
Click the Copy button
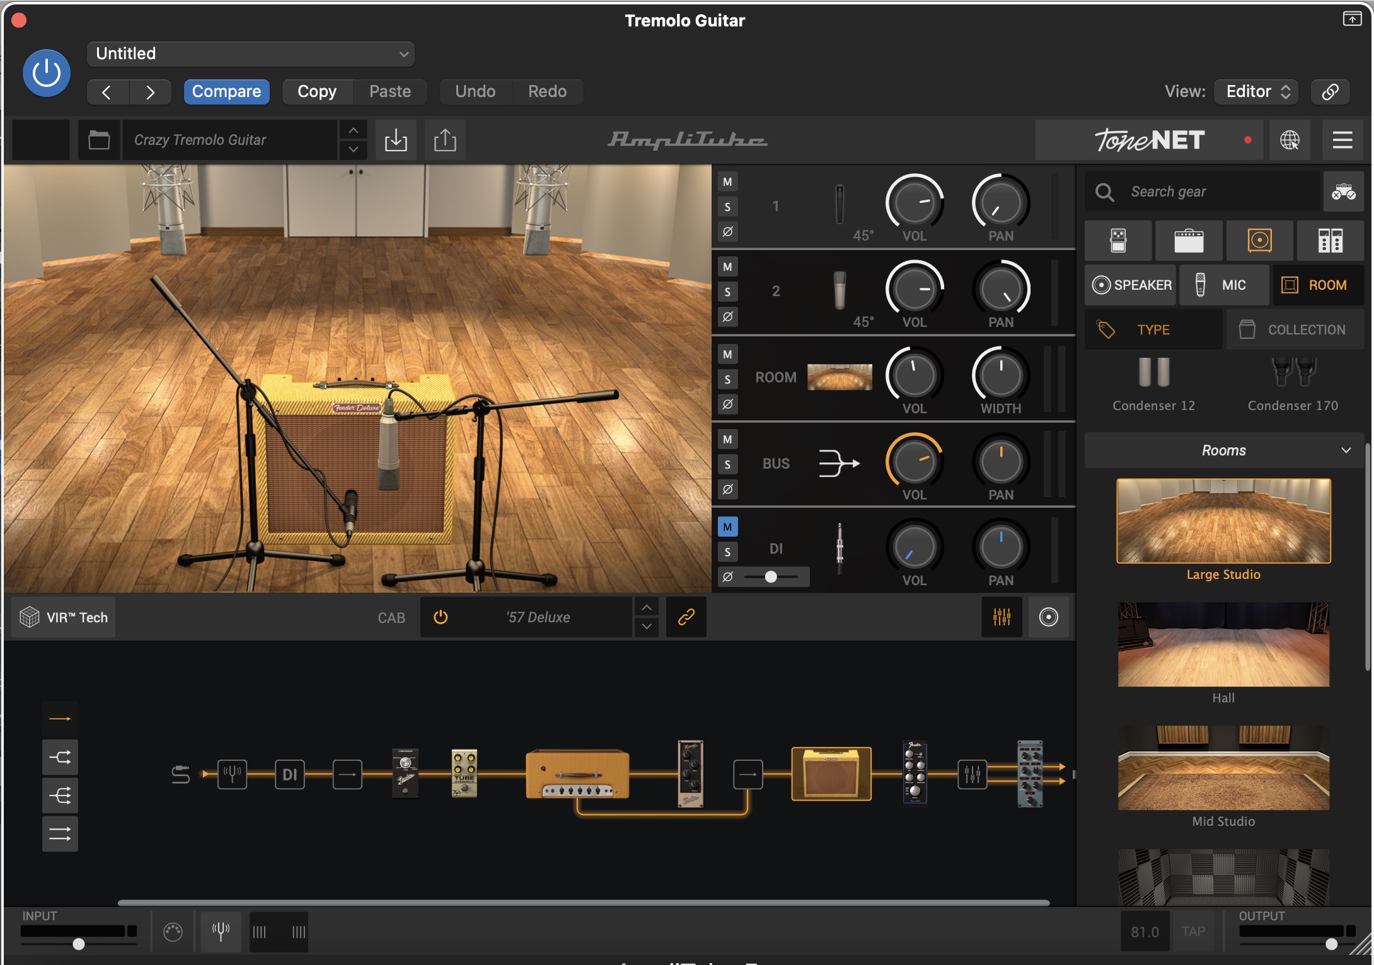(x=317, y=91)
